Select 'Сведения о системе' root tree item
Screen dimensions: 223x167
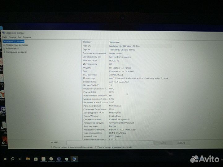[x=14, y=41]
